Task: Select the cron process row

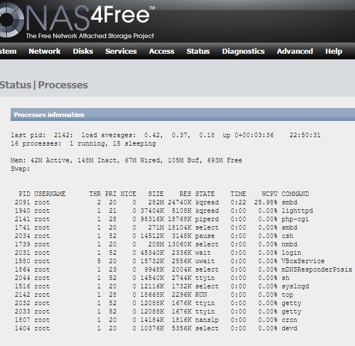Action: click(x=156, y=320)
